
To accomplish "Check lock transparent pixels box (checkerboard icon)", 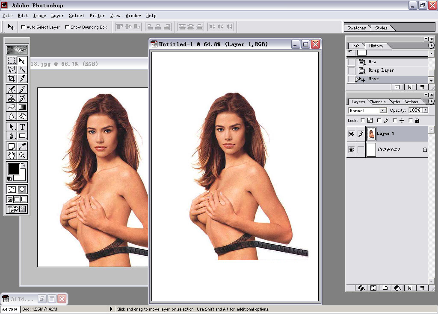I will point(363,120).
